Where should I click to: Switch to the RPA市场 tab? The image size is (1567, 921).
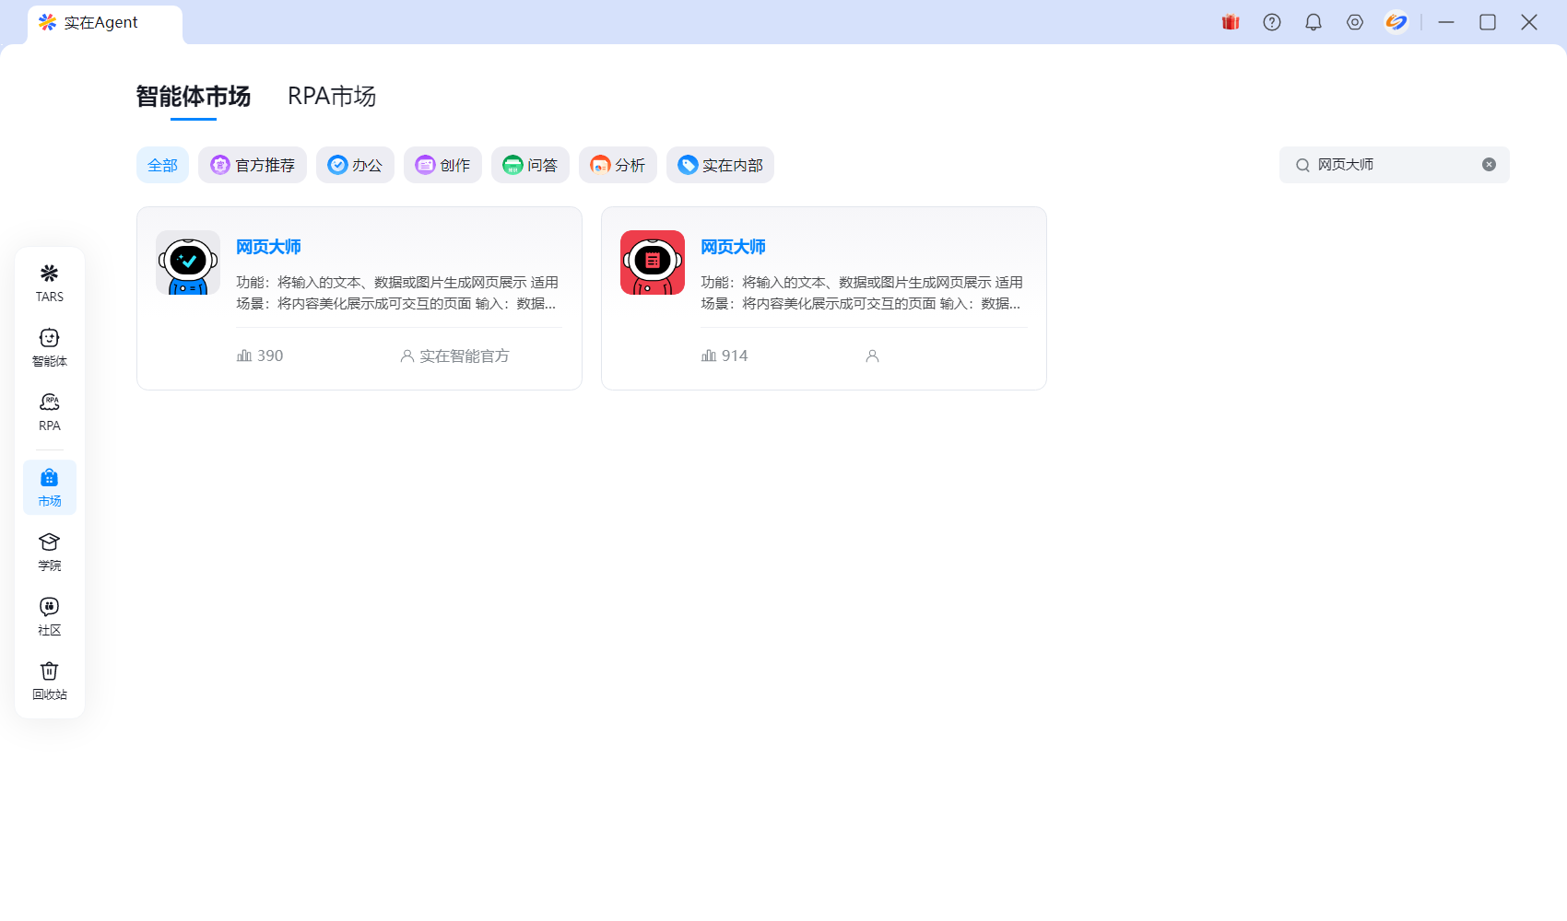pos(332,97)
